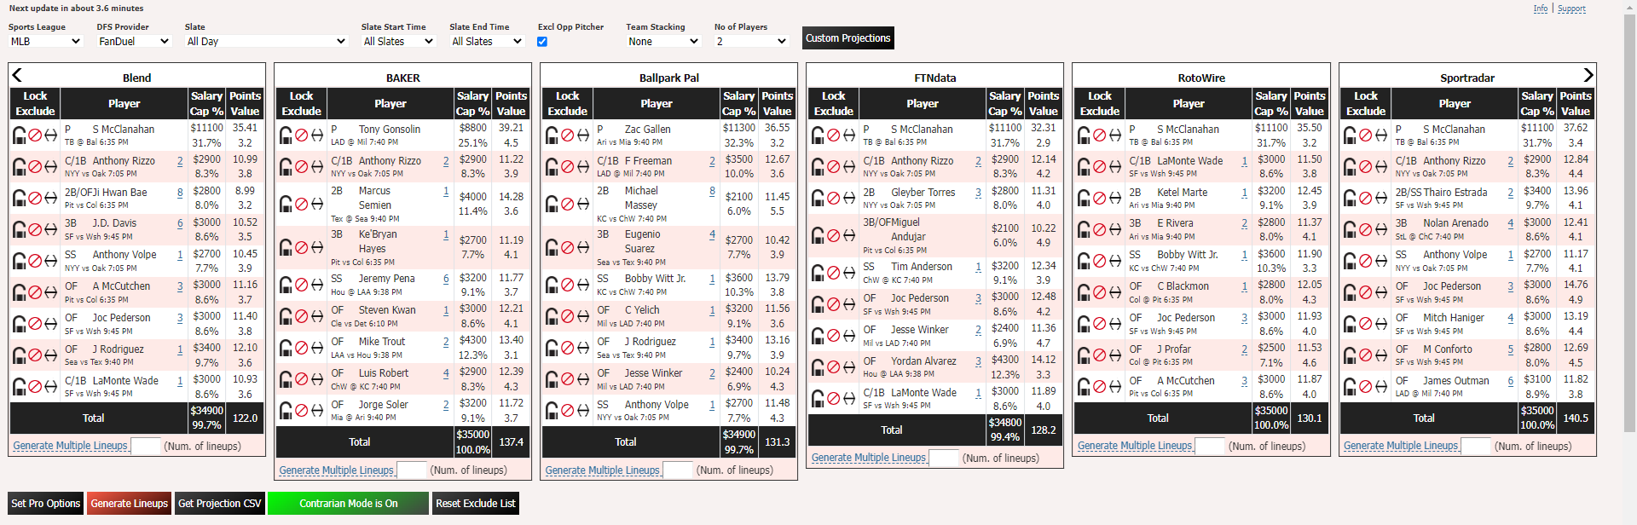This screenshot has height=525, width=1637.
Task: Exclude Tim Anderson in the FTNdata panel
Action: pyautogui.click(x=833, y=273)
